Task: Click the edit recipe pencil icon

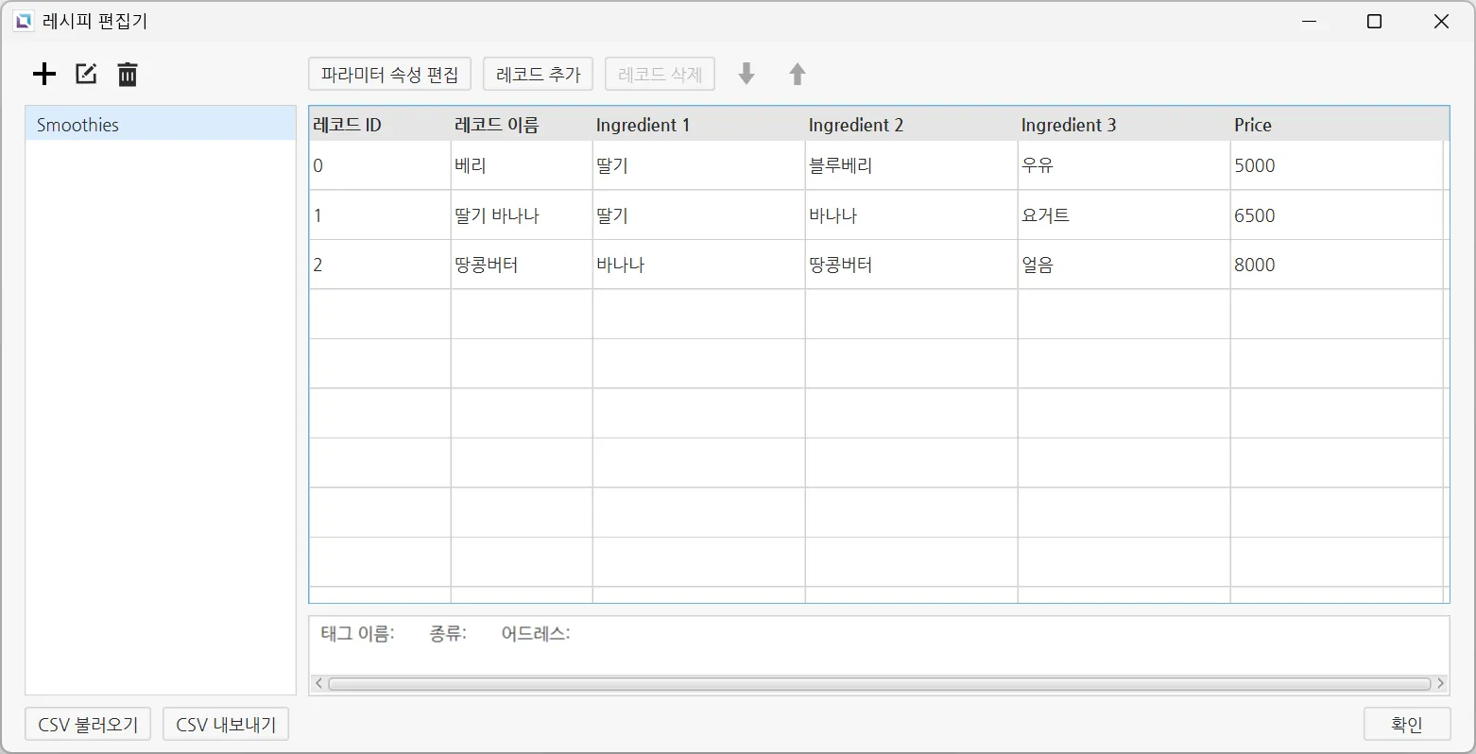Action: point(86,74)
